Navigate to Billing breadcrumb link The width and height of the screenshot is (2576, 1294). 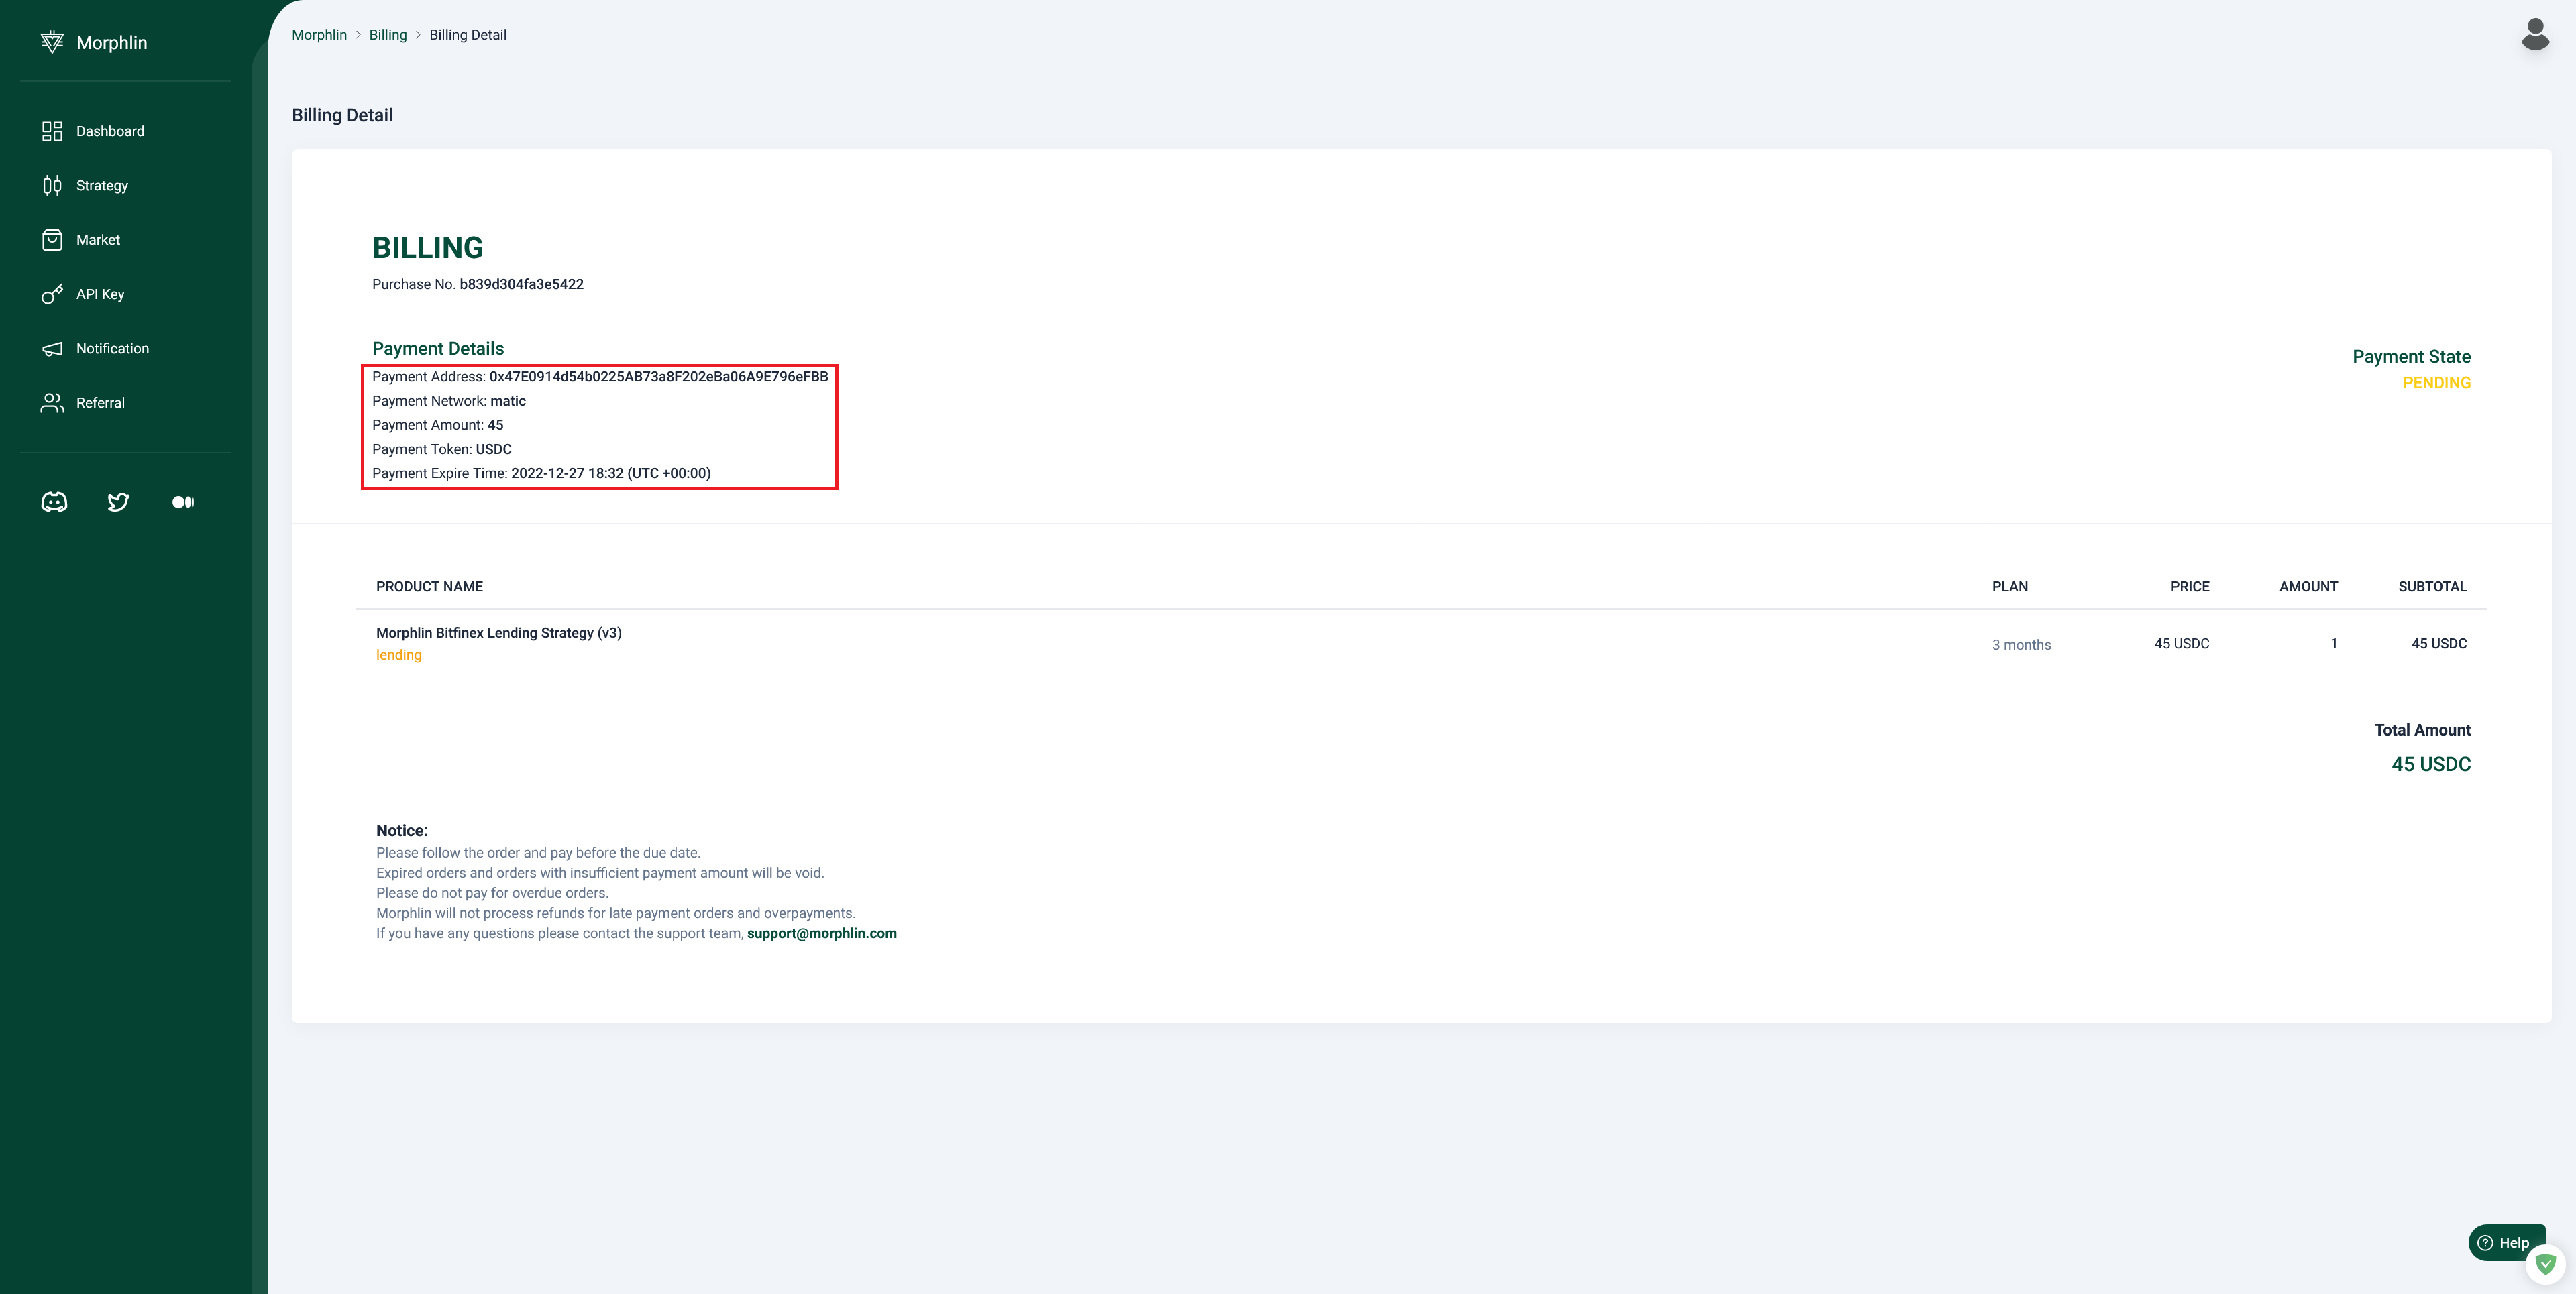388,35
